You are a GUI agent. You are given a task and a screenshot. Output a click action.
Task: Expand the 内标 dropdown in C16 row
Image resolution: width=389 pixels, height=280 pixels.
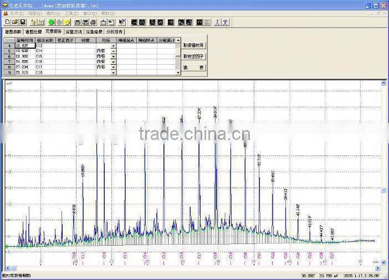click(113, 61)
